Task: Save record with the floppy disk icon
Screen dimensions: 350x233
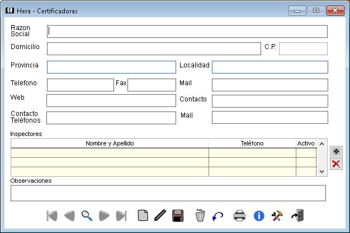Action: (178, 216)
